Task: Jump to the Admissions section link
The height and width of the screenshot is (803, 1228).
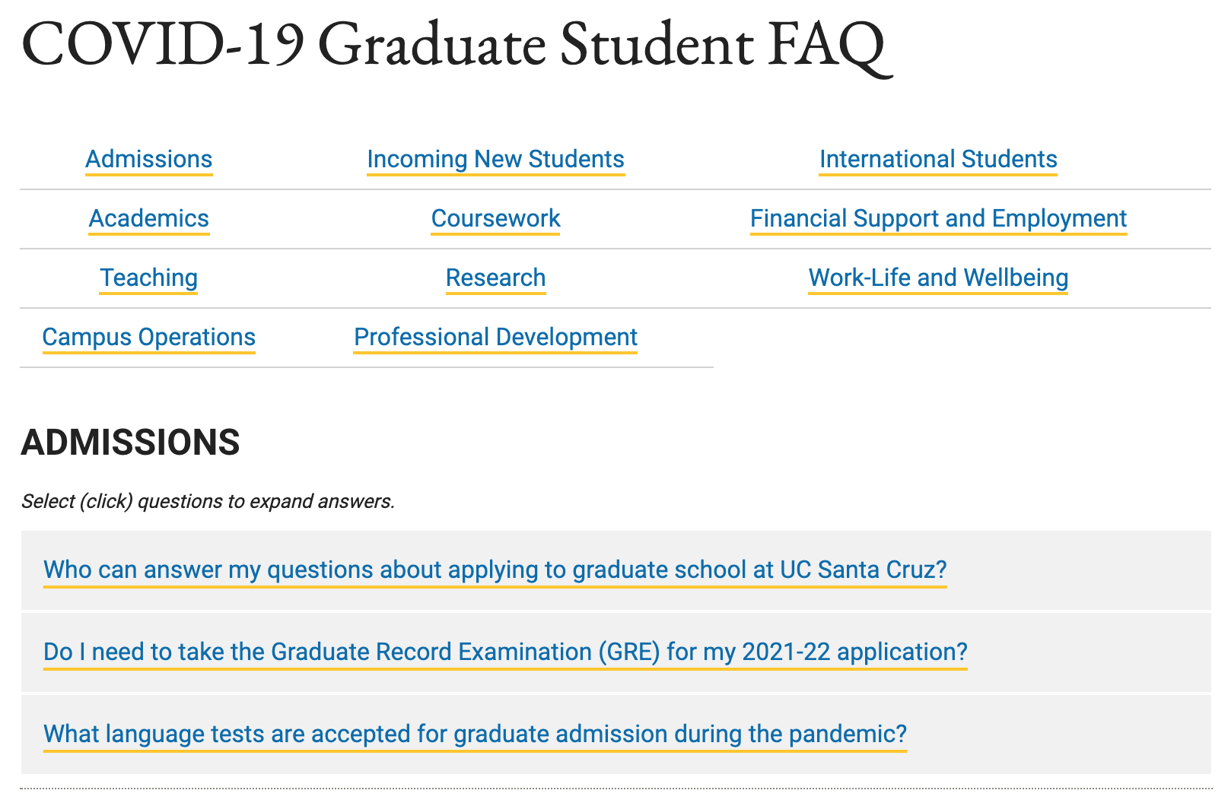Action: pyautogui.click(x=148, y=159)
